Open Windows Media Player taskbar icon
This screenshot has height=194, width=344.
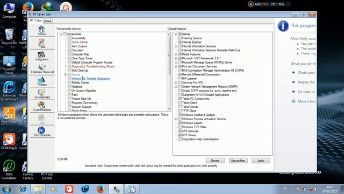pyautogui.click(x=53, y=189)
